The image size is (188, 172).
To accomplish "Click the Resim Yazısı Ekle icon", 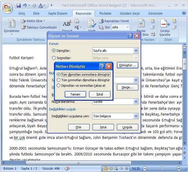I will point(141,23).
